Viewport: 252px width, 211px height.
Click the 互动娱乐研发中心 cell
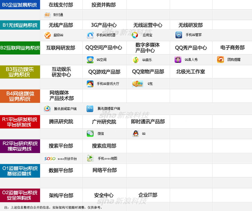click(x=61, y=72)
